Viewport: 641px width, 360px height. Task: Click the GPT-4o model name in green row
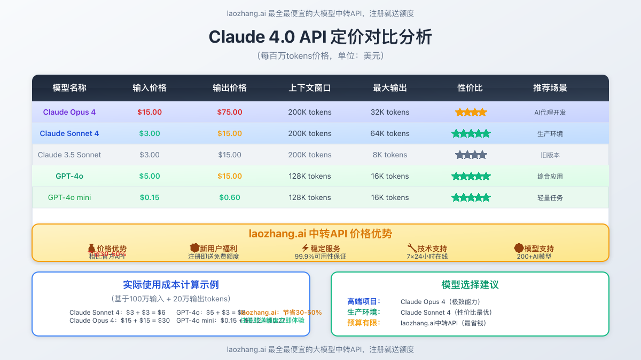[69, 176]
